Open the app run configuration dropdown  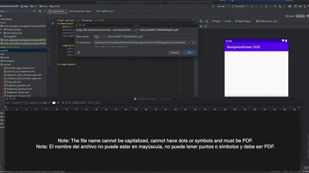(x=223, y=6)
